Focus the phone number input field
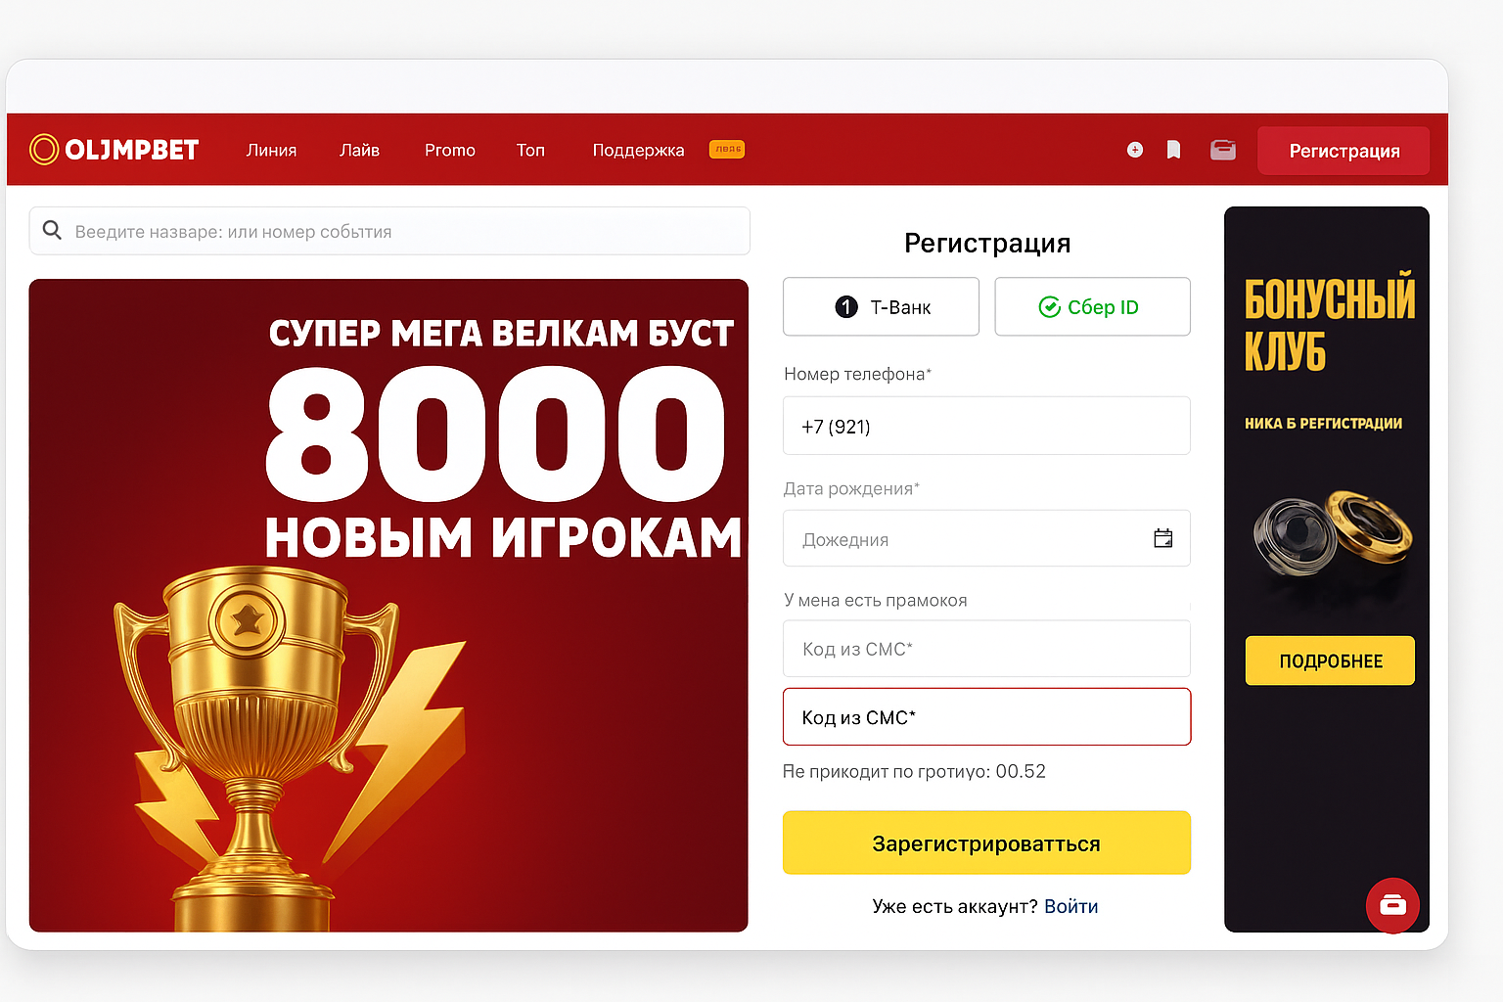Image resolution: width=1503 pixels, height=1002 pixels. pyautogui.click(x=986, y=426)
